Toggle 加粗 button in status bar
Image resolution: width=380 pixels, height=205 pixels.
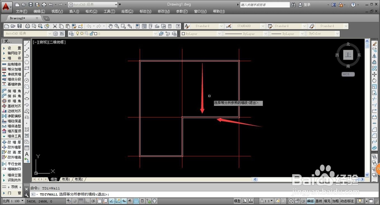click(336, 201)
